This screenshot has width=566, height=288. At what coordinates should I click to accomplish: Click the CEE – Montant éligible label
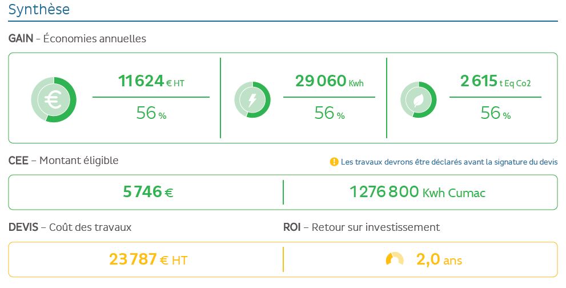pyautogui.click(x=63, y=161)
